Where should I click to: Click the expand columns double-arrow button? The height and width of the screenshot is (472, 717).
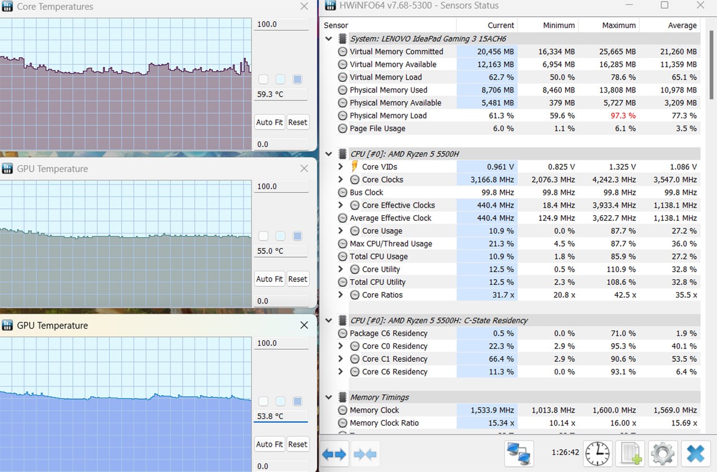334,454
